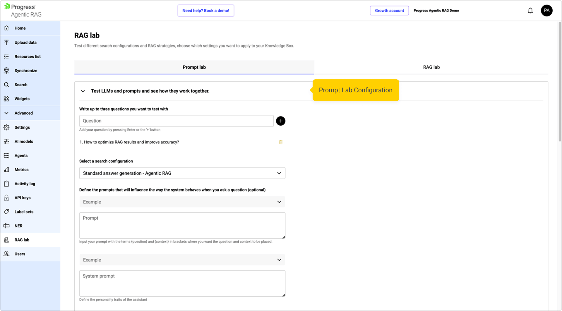Viewport: 562px width, 311px height.
Task: Focus the Question input field
Action: [x=176, y=121]
